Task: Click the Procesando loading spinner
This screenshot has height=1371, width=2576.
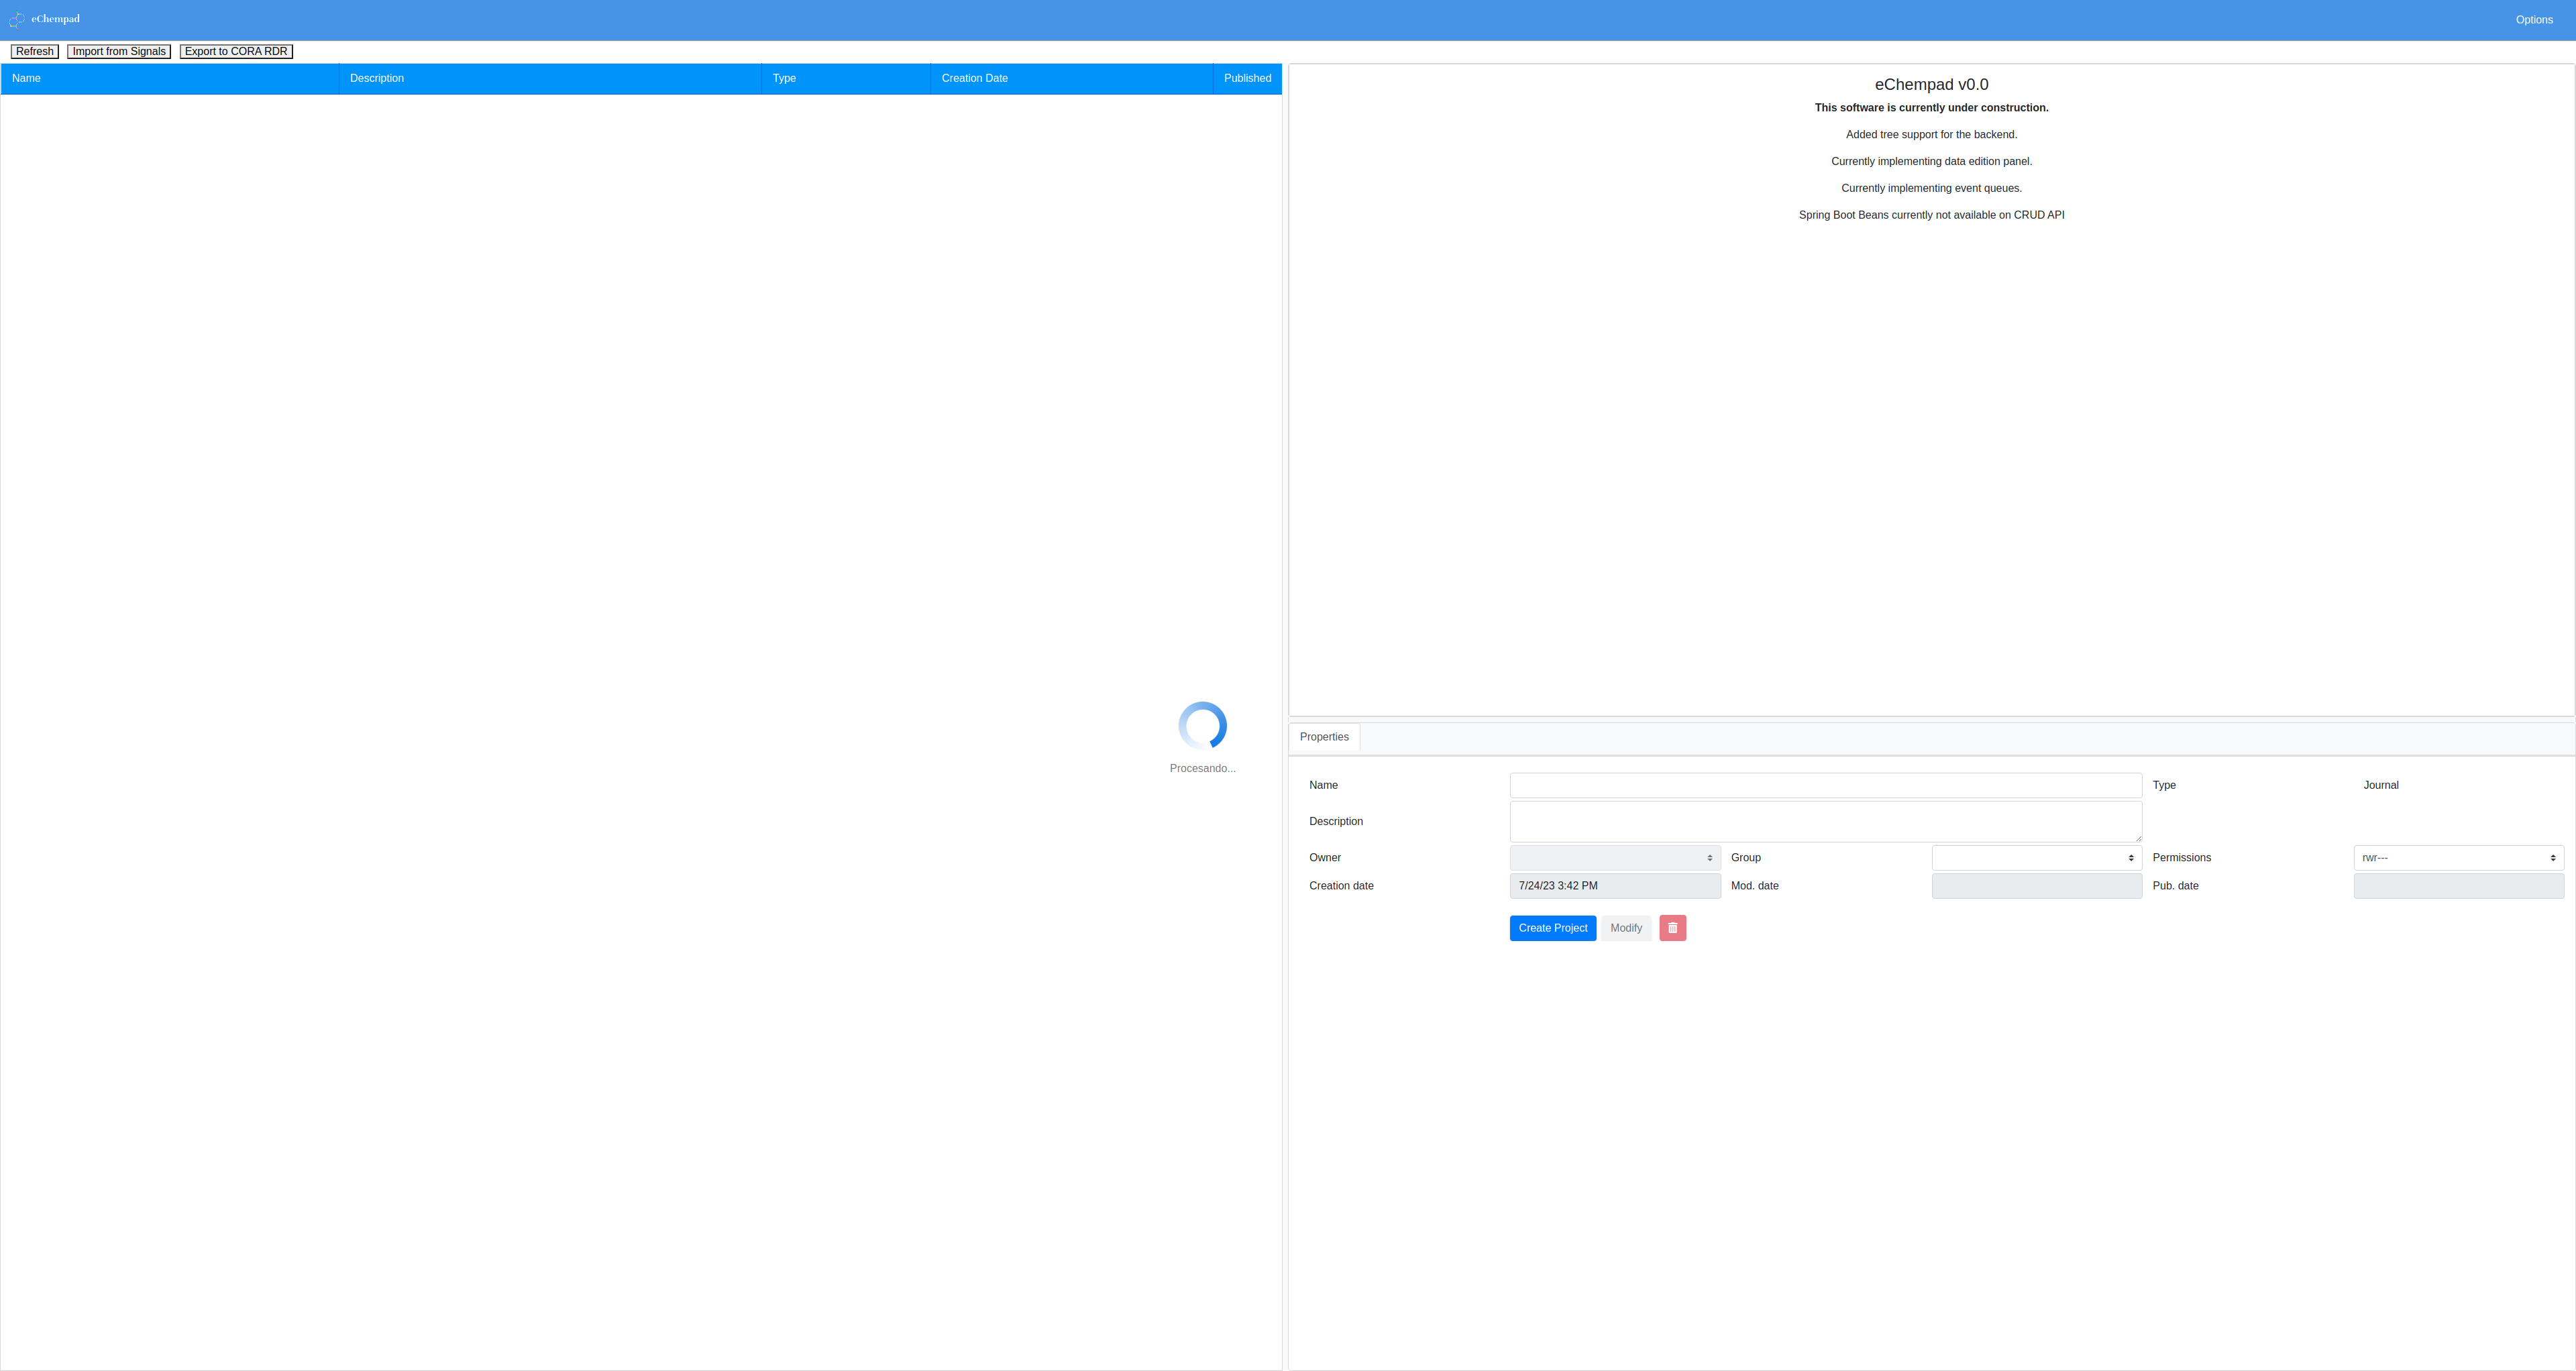Action: 1202,726
